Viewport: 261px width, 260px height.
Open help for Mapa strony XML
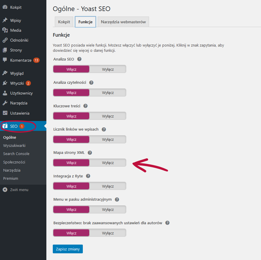[x=90, y=153]
